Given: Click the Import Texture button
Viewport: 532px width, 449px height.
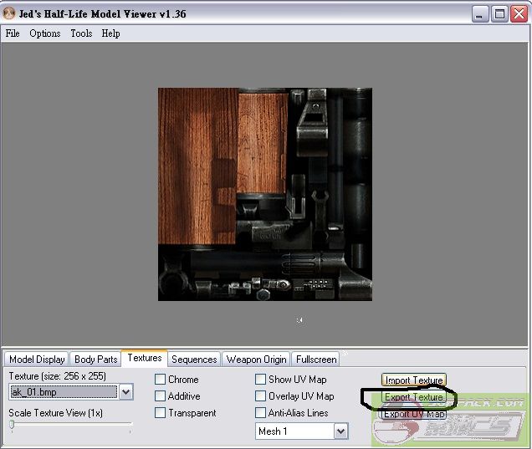Looking at the screenshot, I should point(414,380).
